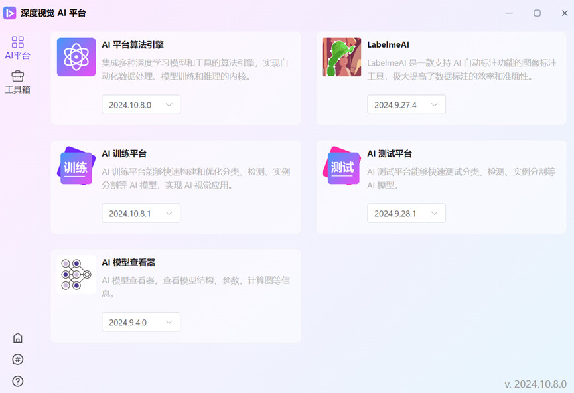The image size is (574, 393).
Task: Close the 深度视觉 AI 平台 window
Action: click(x=565, y=13)
